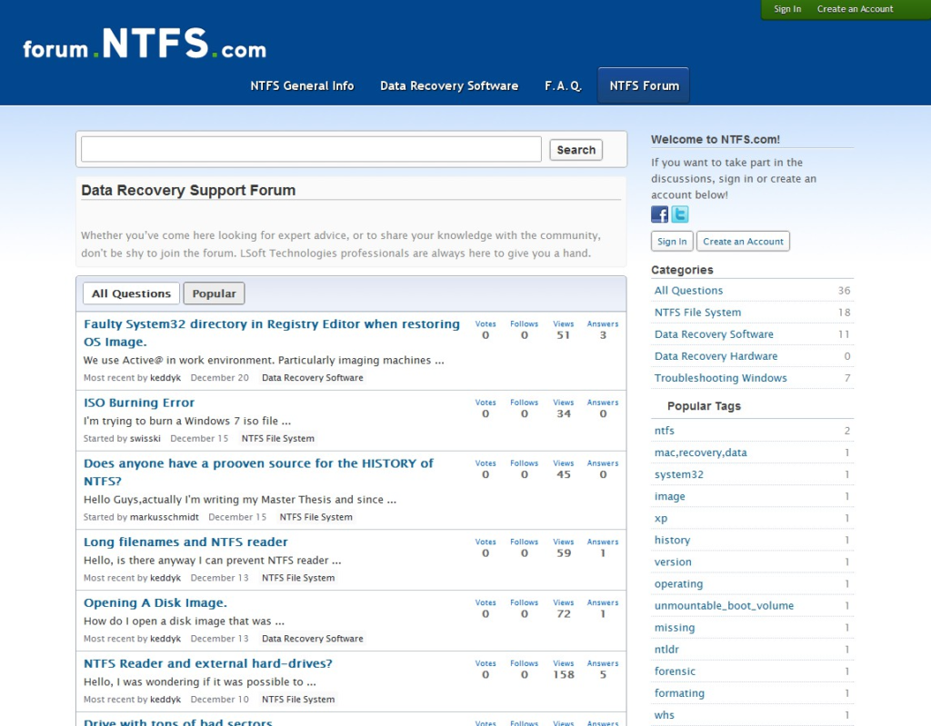Select the All Questions tab

pyautogui.click(x=131, y=293)
